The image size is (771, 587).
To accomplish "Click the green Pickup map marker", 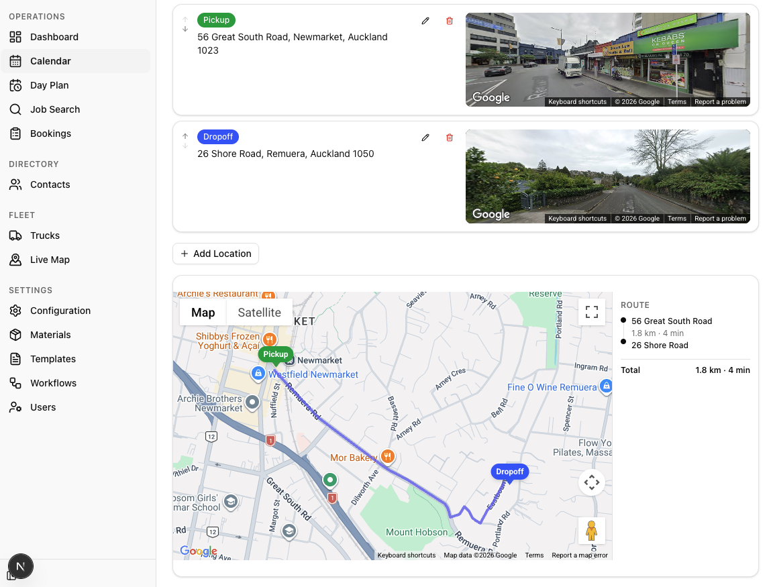I will pyautogui.click(x=275, y=356).
